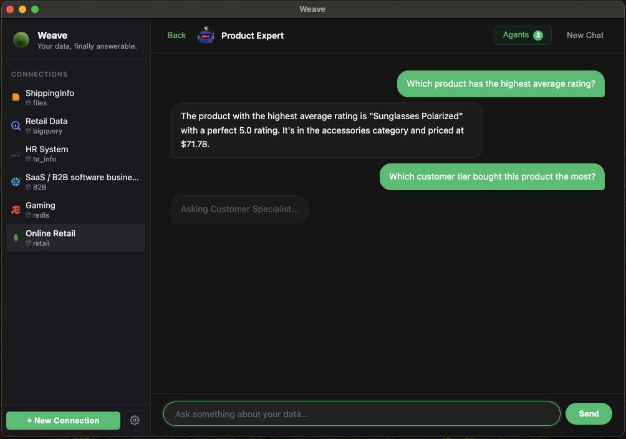Click the Retail Data BigQuery icon
Image resolution: width=626 pixels, height=439 pixels.
coord(16,125)
